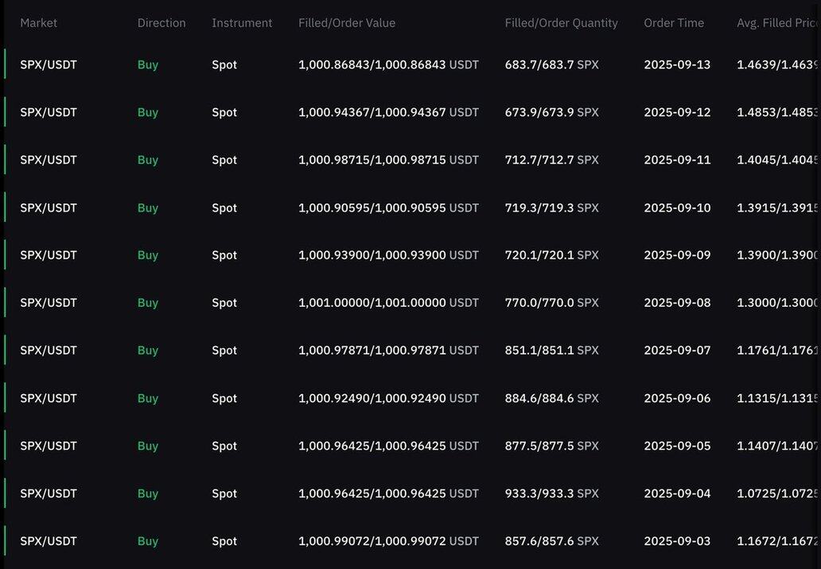Open SPX/USDT market on 2025-09-13 row
The image size is (821, 569).
(49, 65)
